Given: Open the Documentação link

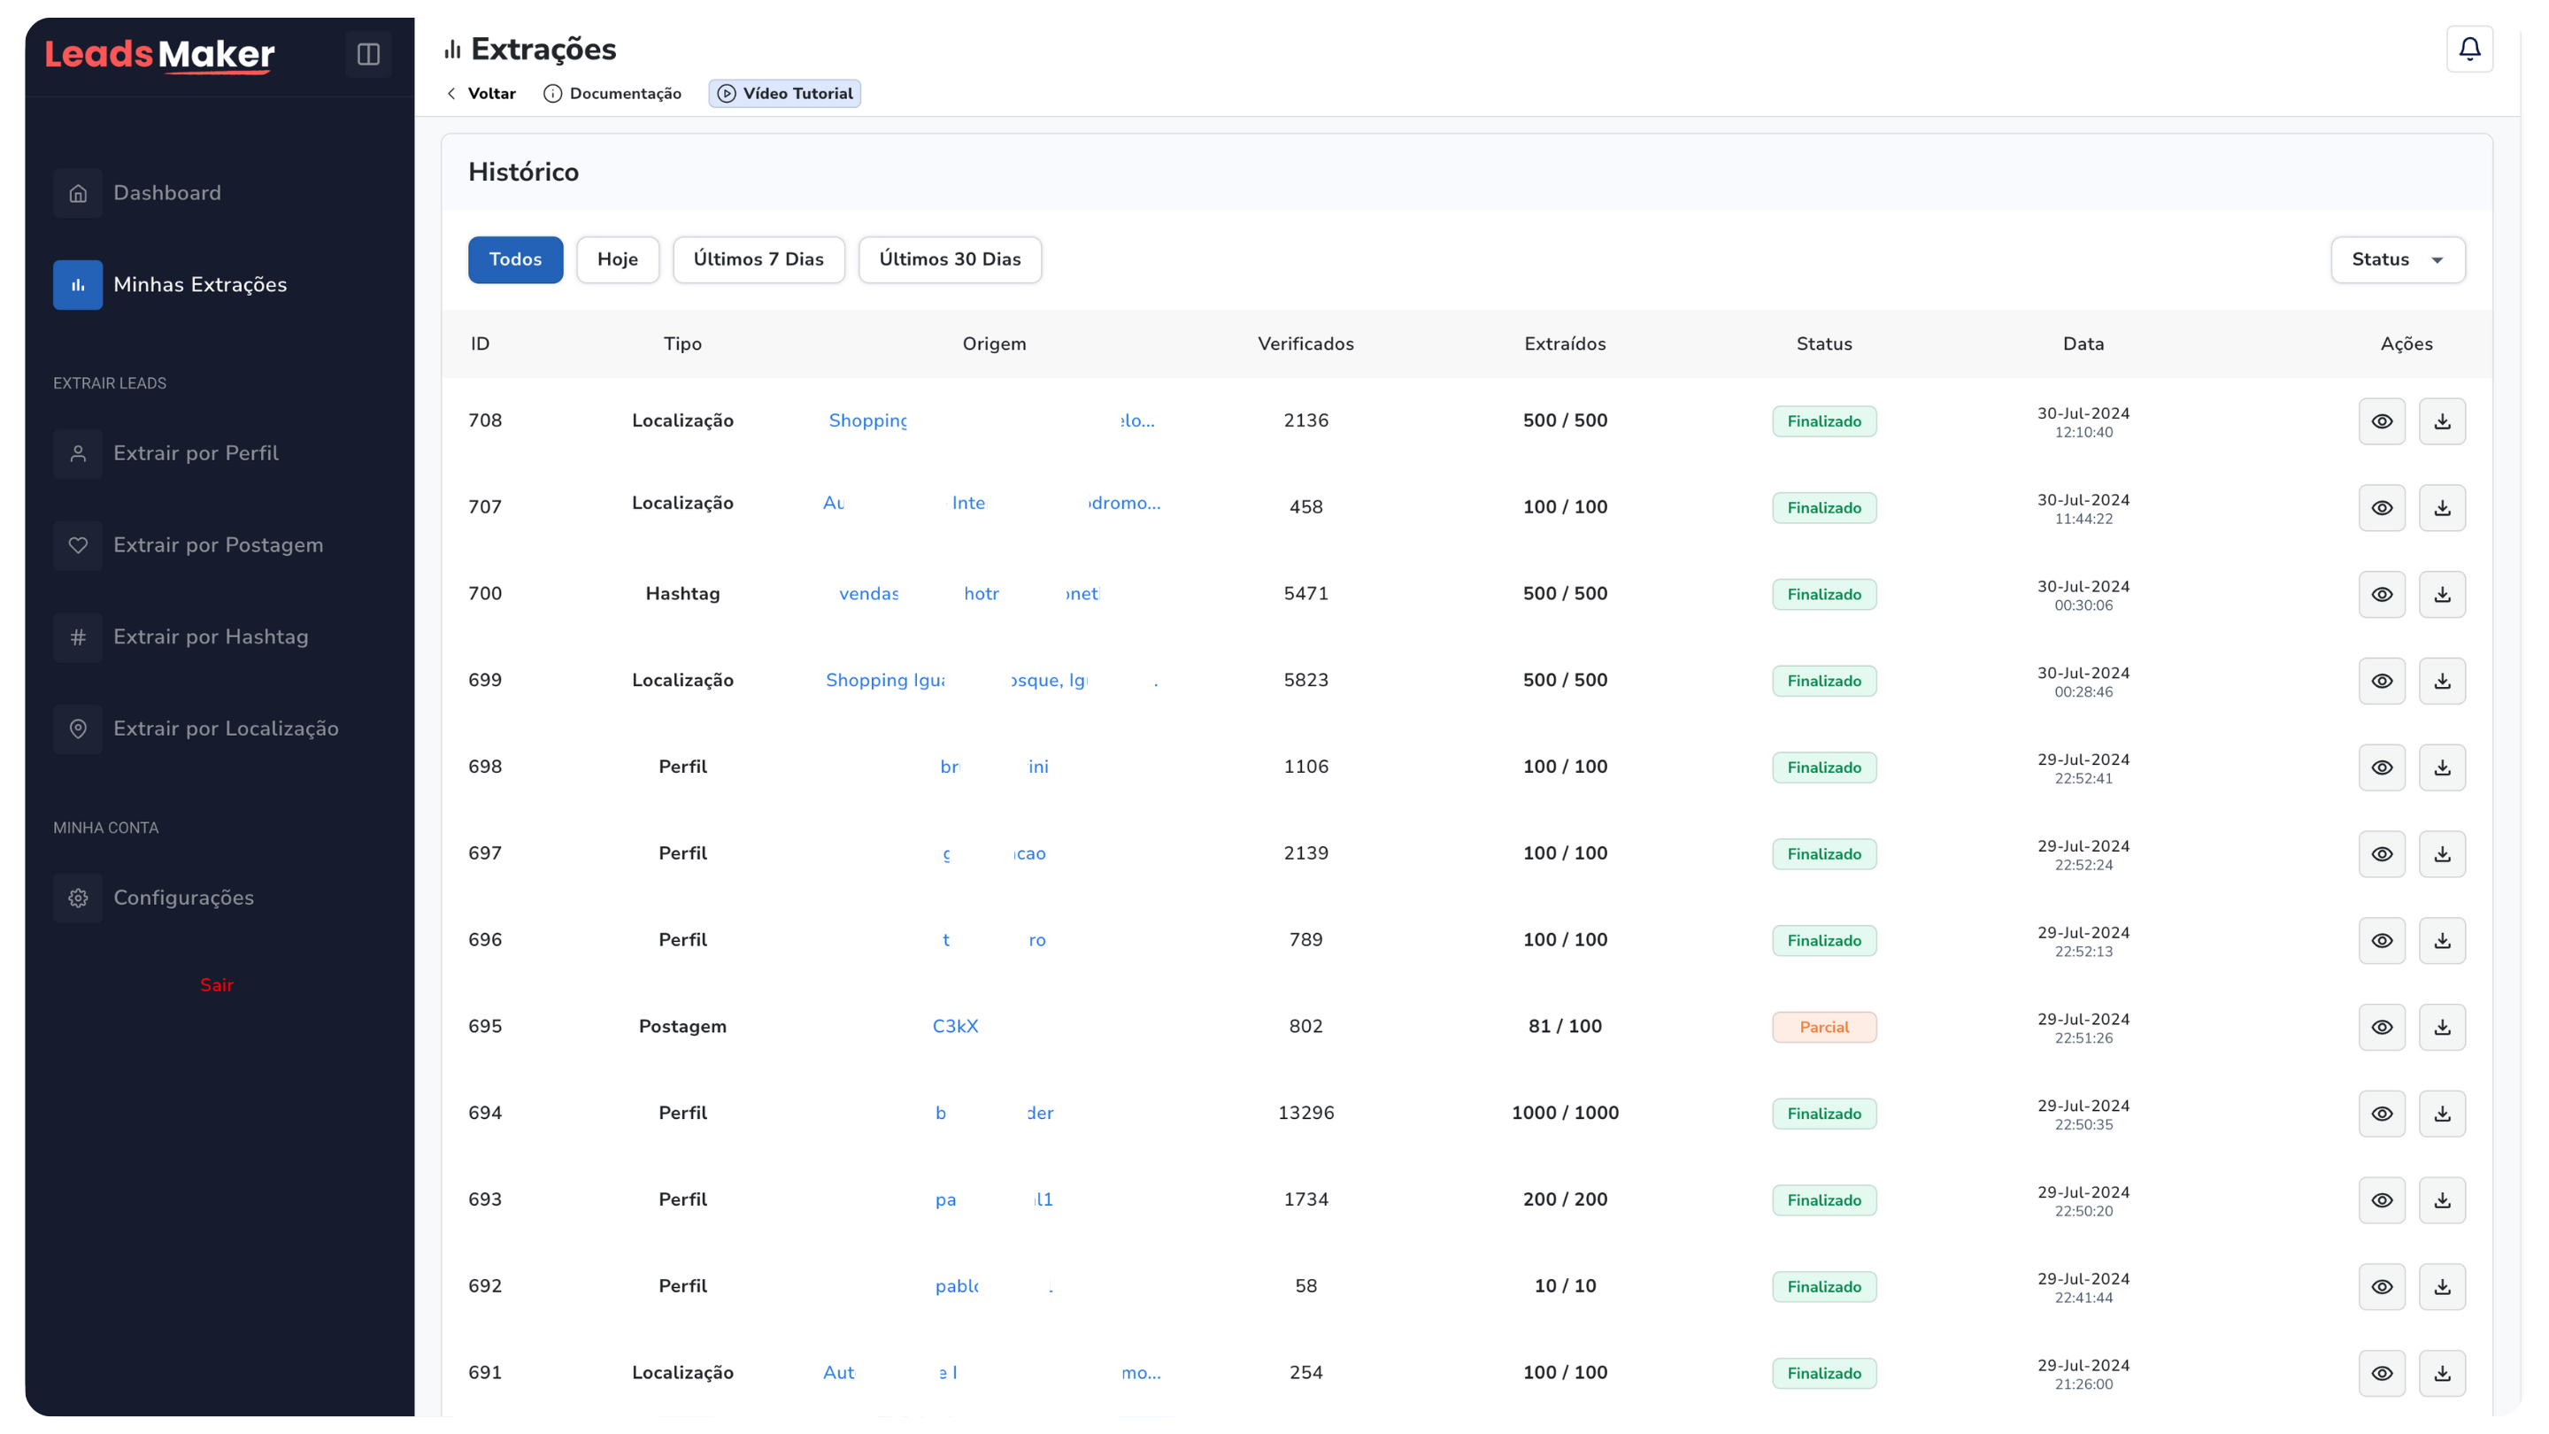Looking at the screenshot, I should click(x=612, y=94).
